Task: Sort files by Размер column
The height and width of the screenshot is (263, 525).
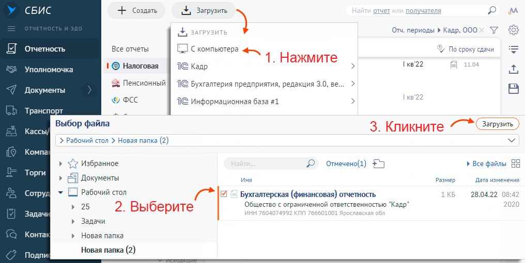Action: [445, 180]
